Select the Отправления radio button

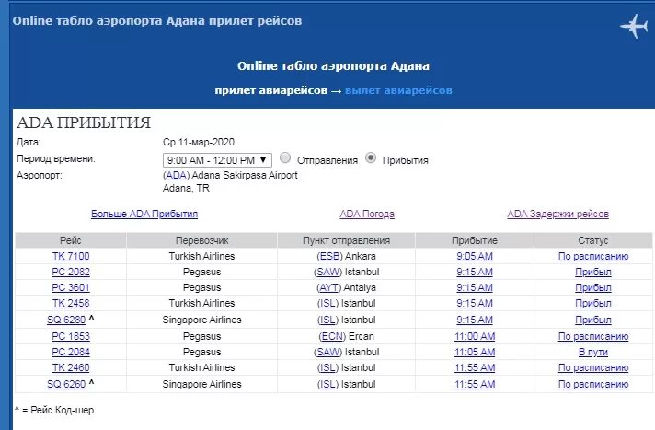click(x=285, y=157)
